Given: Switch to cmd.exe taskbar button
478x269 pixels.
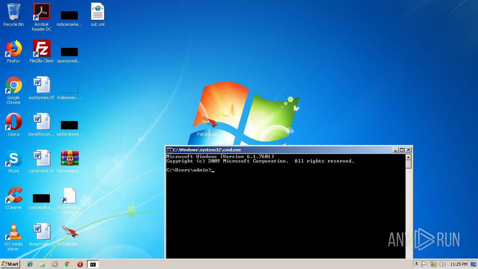Looking at the screenshot, I should [x=93, y=264].
